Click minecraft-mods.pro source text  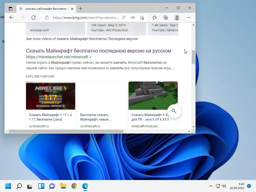[x=145, y=126]
